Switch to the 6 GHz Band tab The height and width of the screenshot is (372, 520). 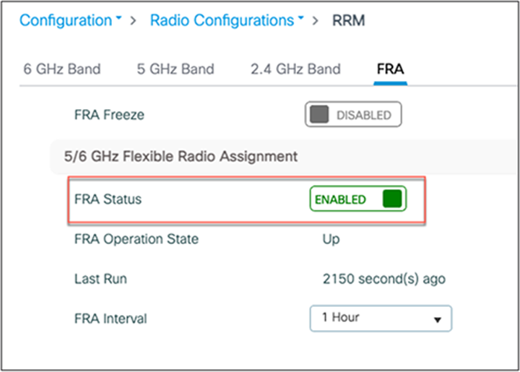pyautogui.click(x=61, y=69)
